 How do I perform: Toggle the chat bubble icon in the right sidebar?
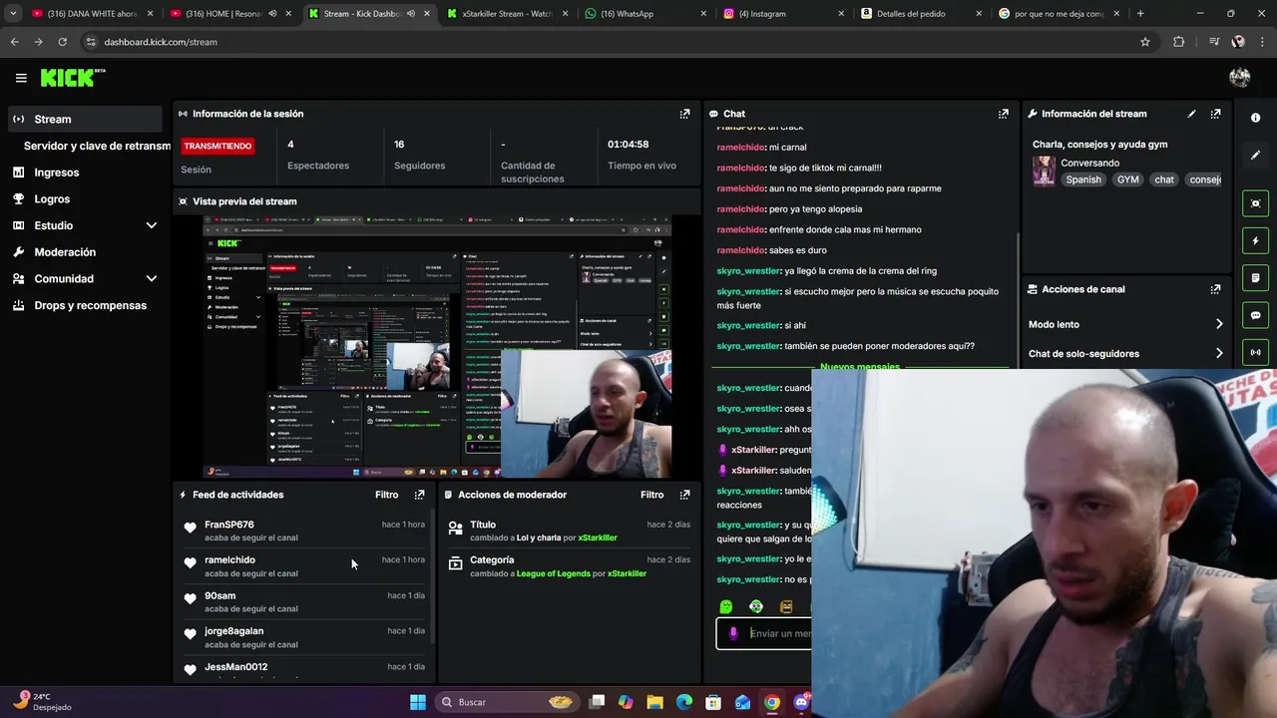pyautogui.click(x=1255, y=315)
